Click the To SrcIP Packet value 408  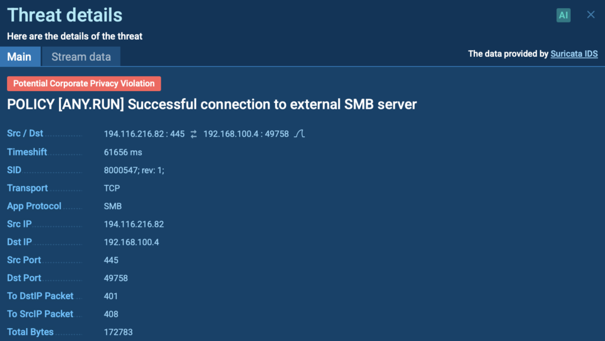[111, 314]
